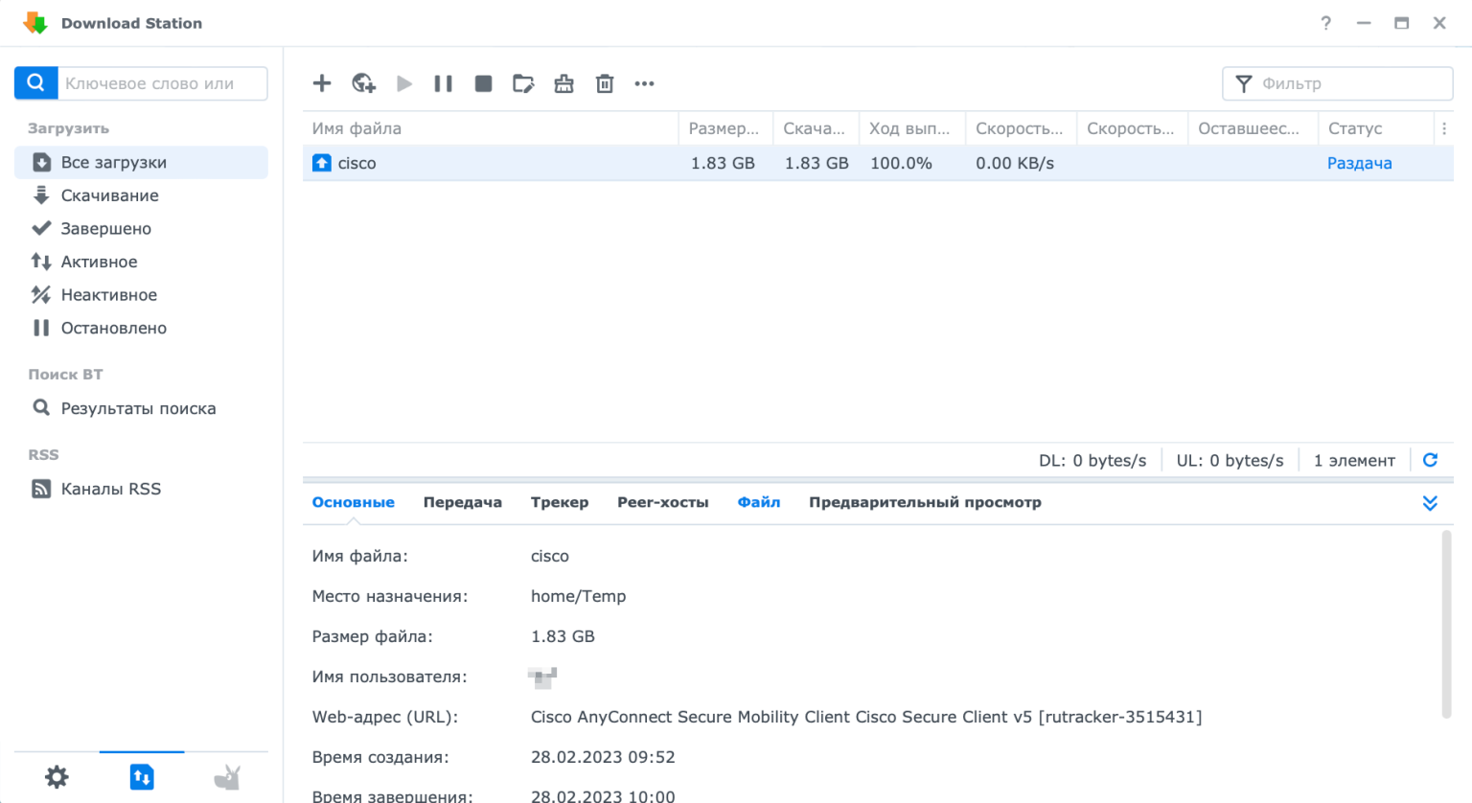Click the Все загрузки download icon
Image resolution: width=1472 pixels, height=803 pixels.
pos(41,162)
